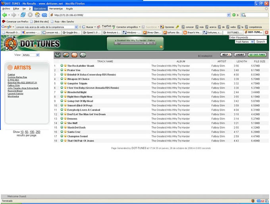
Task: Reload the page with the refresh icon
Action: pos(23,15)
